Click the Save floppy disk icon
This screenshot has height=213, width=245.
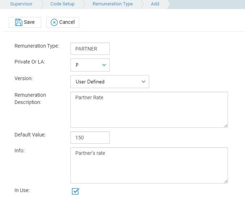click(18, 22)
